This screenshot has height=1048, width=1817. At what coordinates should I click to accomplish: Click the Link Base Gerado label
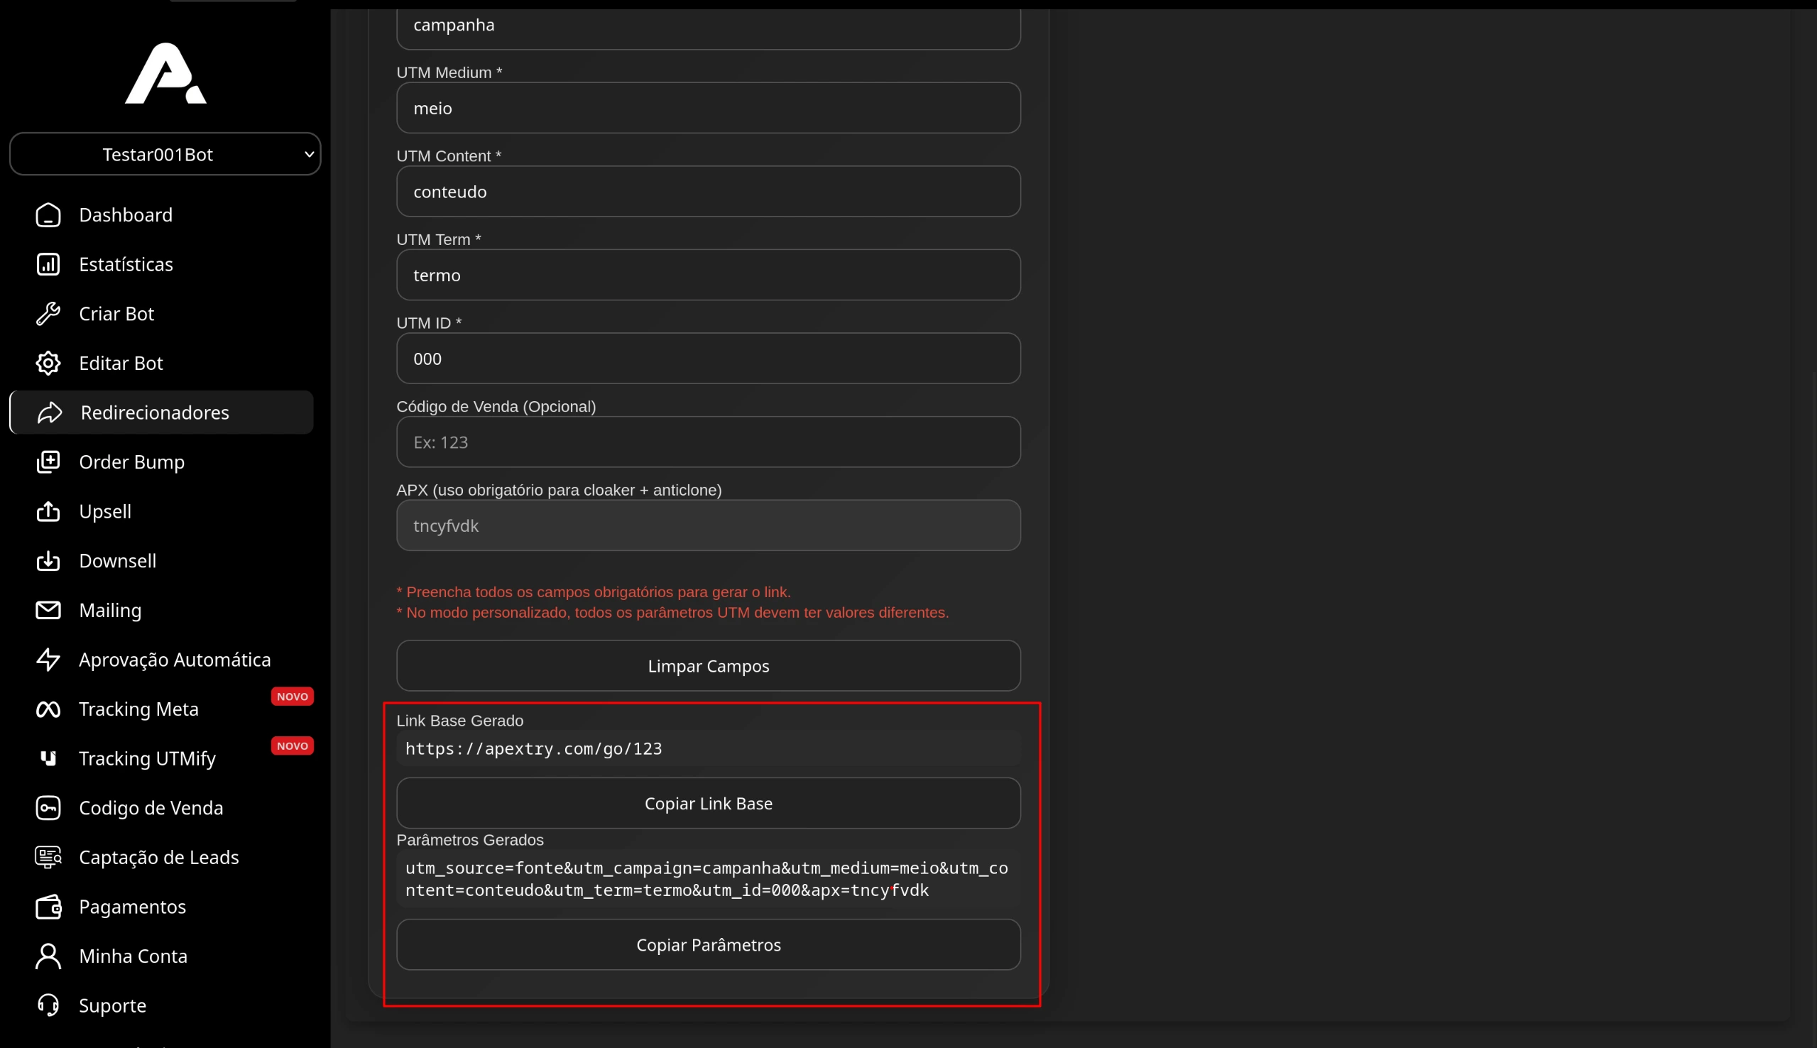[x=460, y=721]
